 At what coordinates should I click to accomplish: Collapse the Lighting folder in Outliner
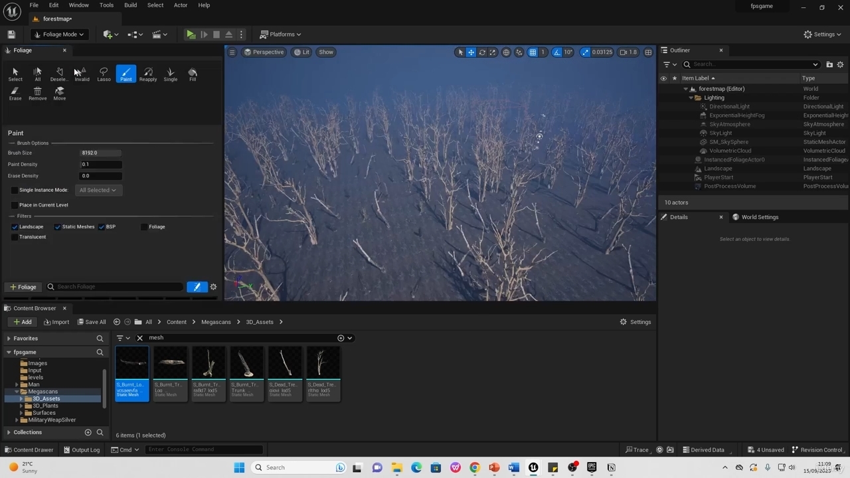691,98
